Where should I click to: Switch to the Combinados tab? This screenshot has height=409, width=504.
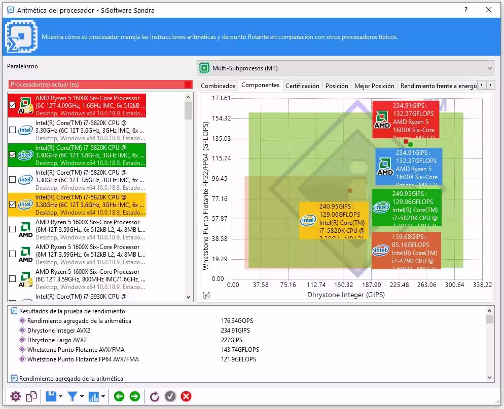coord(218,86)
